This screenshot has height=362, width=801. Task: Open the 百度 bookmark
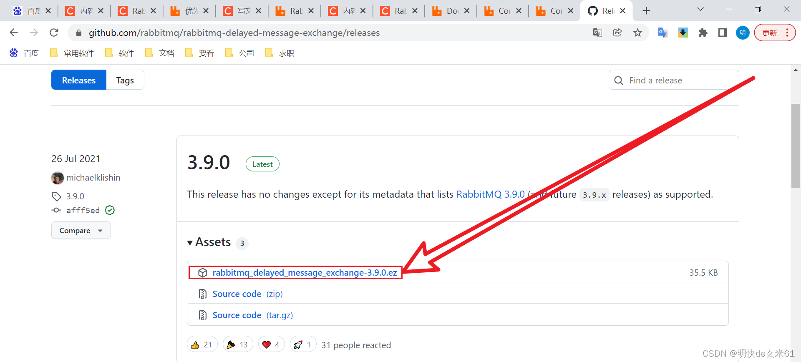pos(24,53)
